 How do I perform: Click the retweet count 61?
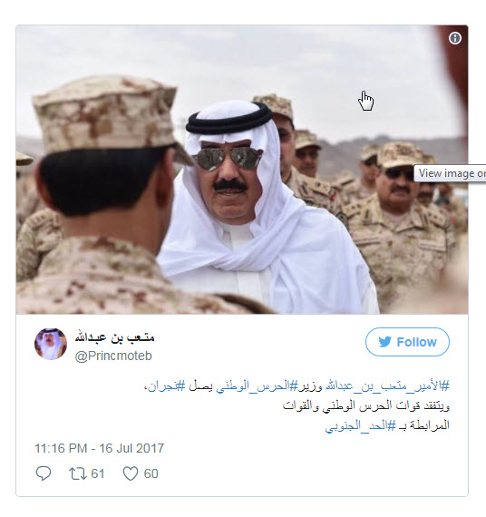pyautogui.click(x=98, y=473)
